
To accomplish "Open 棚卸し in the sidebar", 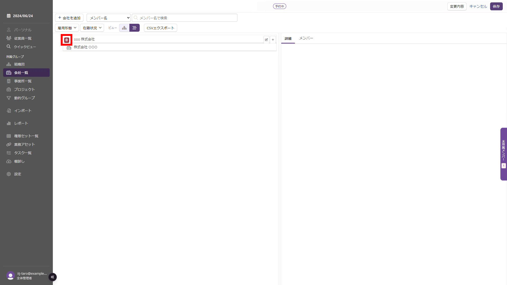I will coord(26,161).
